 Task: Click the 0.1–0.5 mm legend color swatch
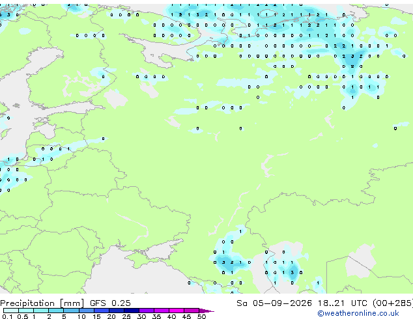tap(11, 311)
